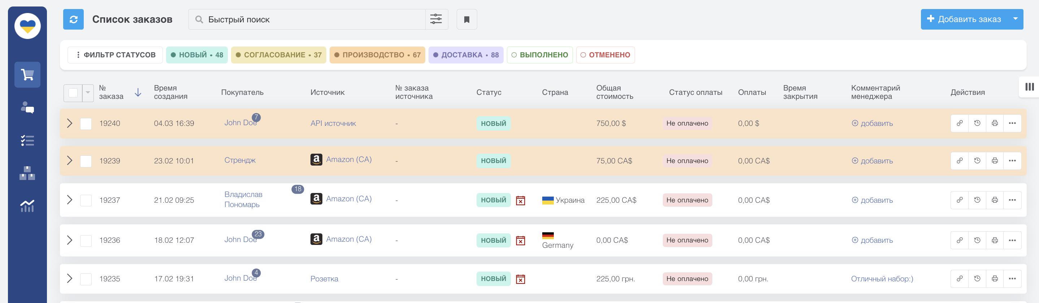The height and width of the screenshot is (303, 1039).
Task: Check the box for order 19235
Action: [86, 279]
